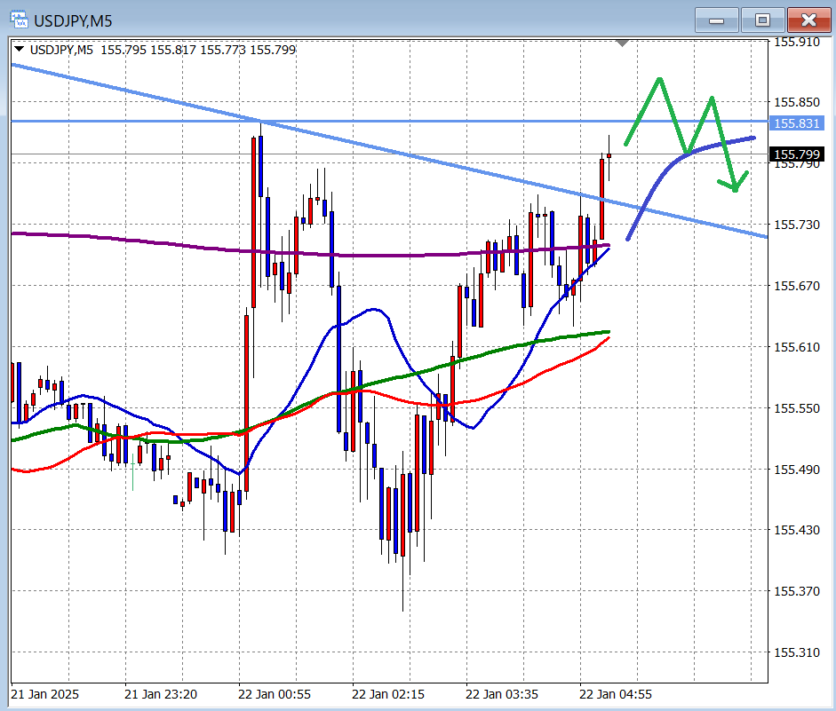Screen dimensions: 836x711
Task: Select the horizontal line at 155.831
Action: (444, 121)
